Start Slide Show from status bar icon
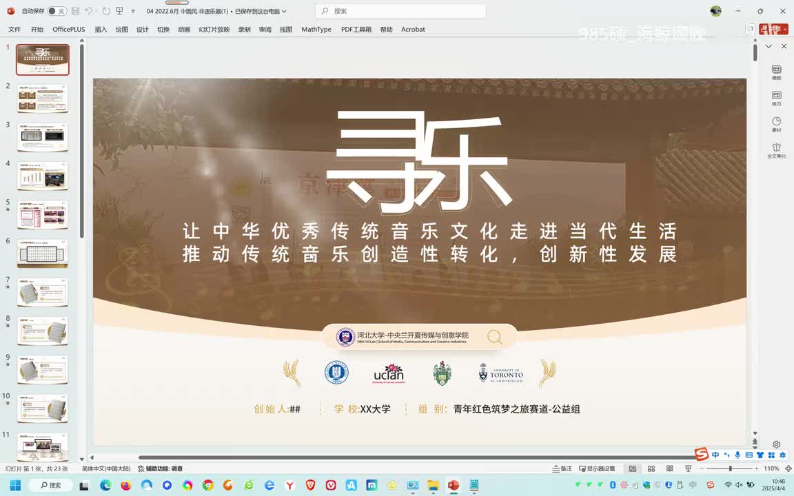 [688, 468]
